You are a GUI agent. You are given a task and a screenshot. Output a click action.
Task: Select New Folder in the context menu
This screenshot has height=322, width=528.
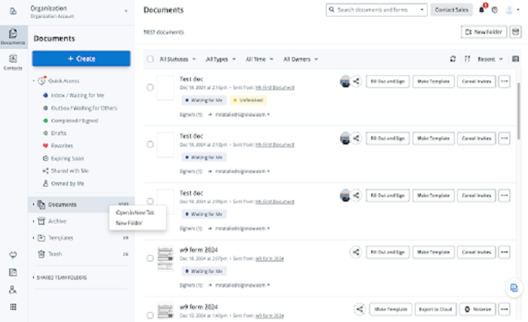pyautogui.click(x=129, y=223)
